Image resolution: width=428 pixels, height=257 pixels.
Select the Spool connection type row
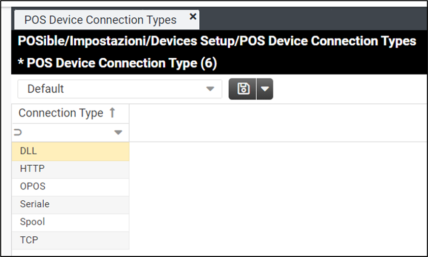click(x=70, y=223)
